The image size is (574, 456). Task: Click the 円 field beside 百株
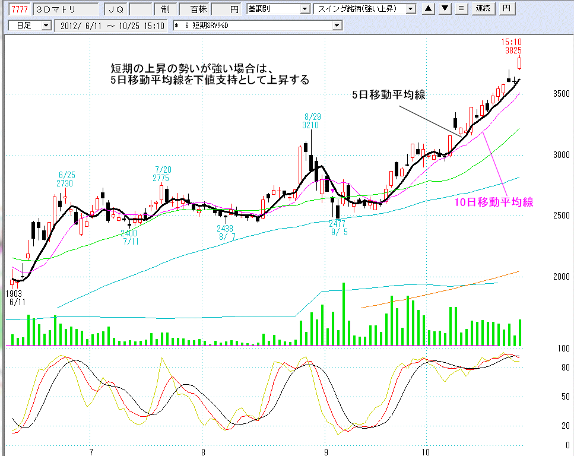(x=225, y=9)
